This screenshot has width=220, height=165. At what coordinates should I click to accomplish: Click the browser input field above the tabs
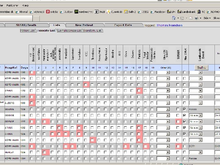(x=16, y=18)
